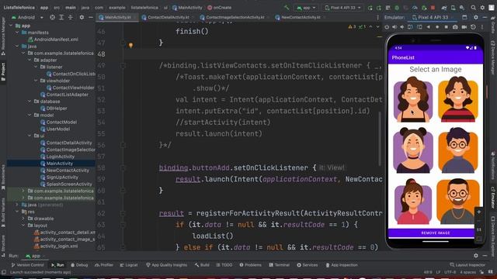
Task: Toggle Emulator tool window stripe button
Action: point(493,198)
